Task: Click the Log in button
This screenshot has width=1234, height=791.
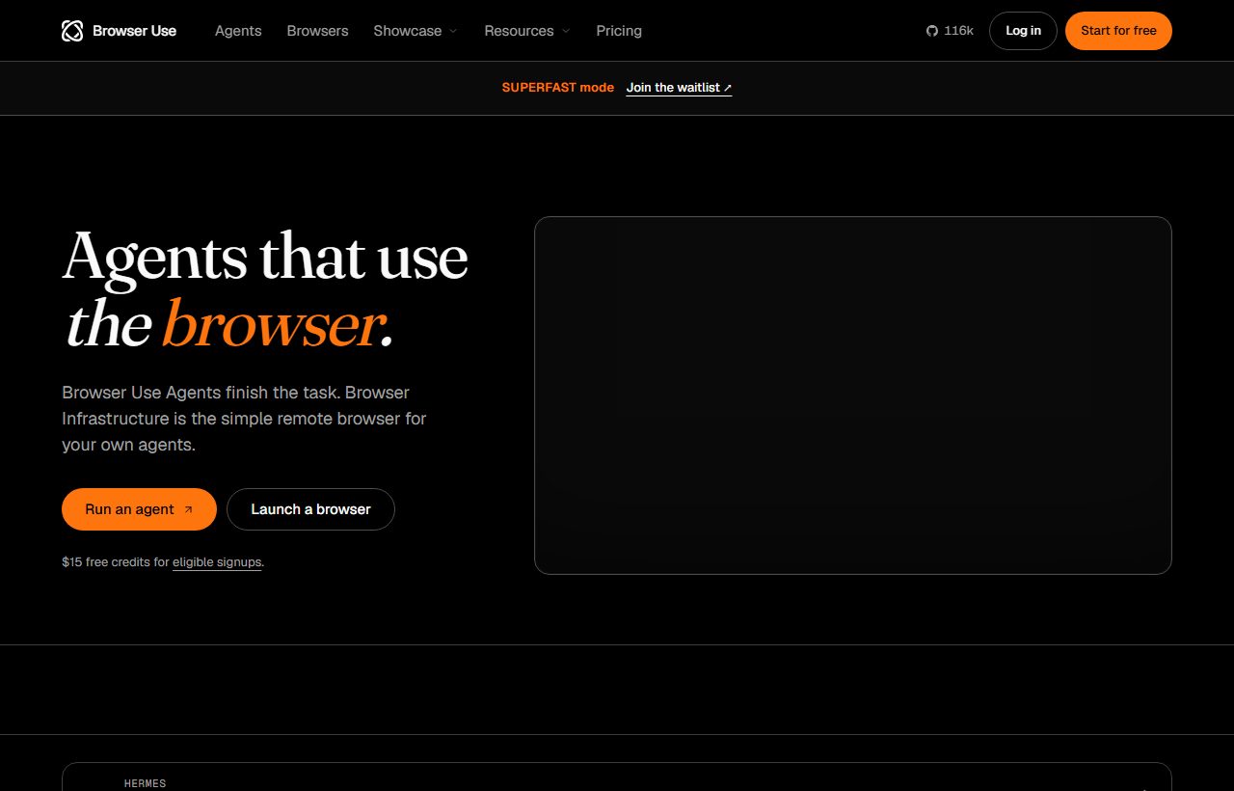Action: [x=1023, y=31]
